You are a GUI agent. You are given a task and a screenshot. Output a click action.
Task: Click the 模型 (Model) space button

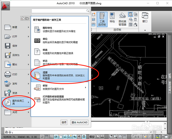[x=92, y=137]
